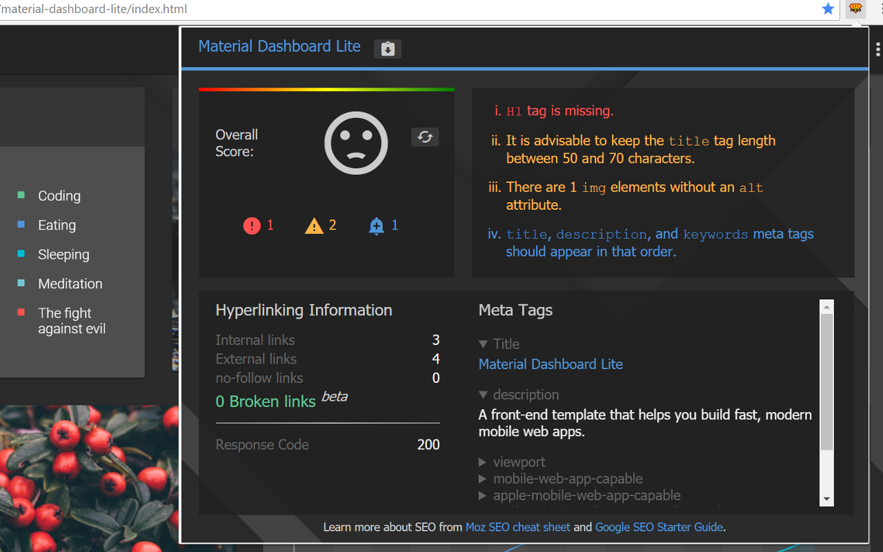The height and width of the screenshot is (552, 883).
Task: Click the scroll up arrow in Meta Tags
Action: (x=826, y=306)
